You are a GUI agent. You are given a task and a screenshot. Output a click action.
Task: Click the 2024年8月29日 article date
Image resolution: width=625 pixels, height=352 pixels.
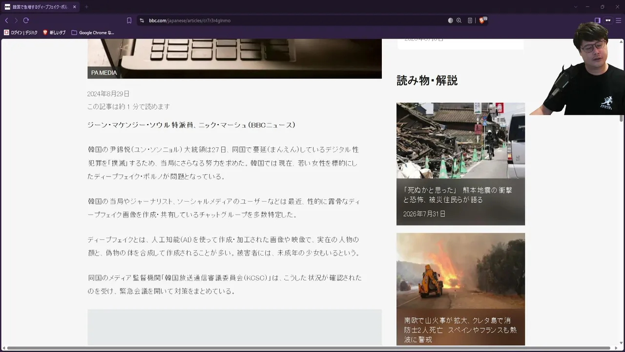(108, 94)
